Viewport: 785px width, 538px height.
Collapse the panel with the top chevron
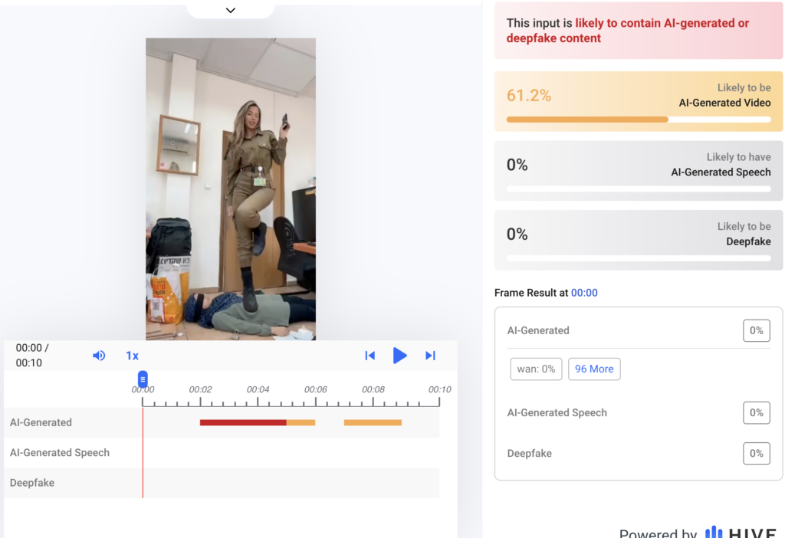point(230,10)
